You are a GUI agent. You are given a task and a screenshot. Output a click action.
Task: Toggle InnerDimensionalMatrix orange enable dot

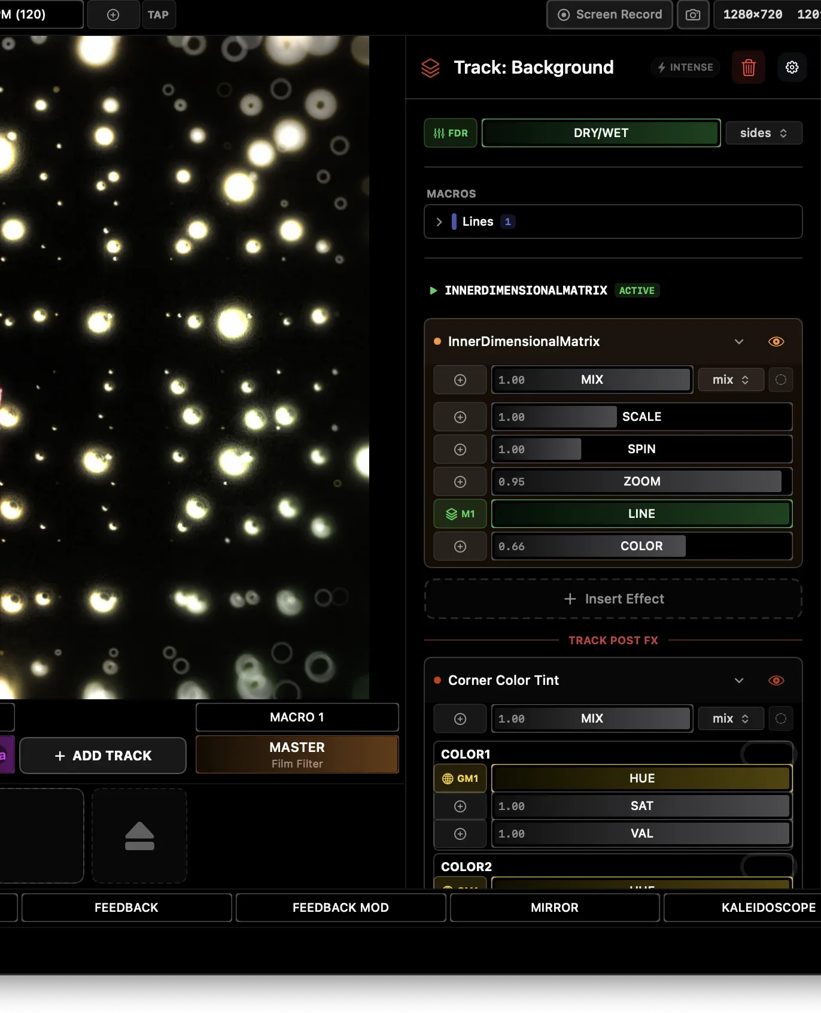tap(437, 341)
